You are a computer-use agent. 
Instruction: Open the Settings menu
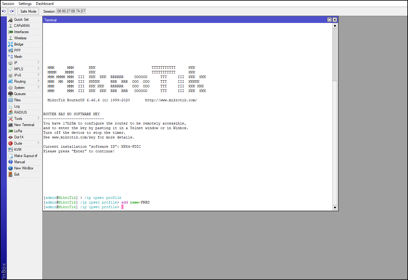tap(25, 3)
